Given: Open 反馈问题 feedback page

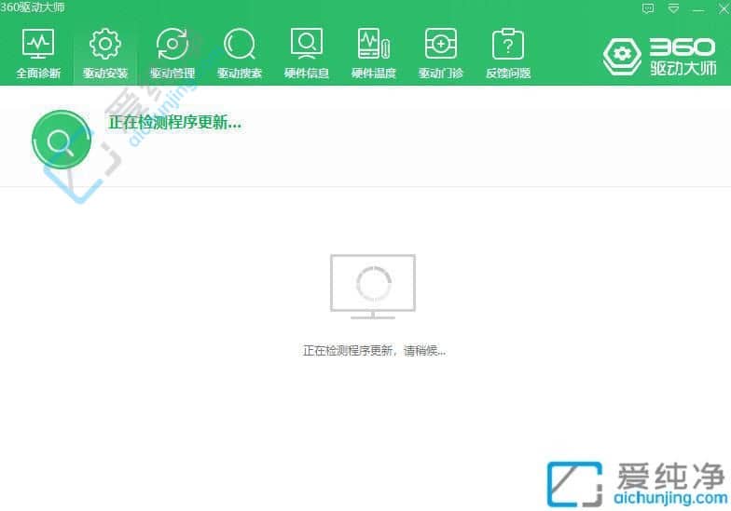Looking at the screenshot, I should click(x=507, y=52).
